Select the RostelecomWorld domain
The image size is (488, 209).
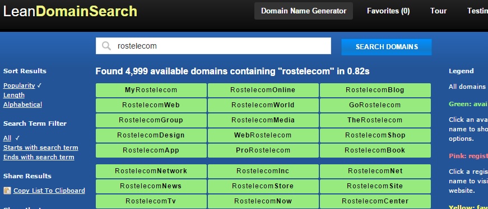point(263,105)
